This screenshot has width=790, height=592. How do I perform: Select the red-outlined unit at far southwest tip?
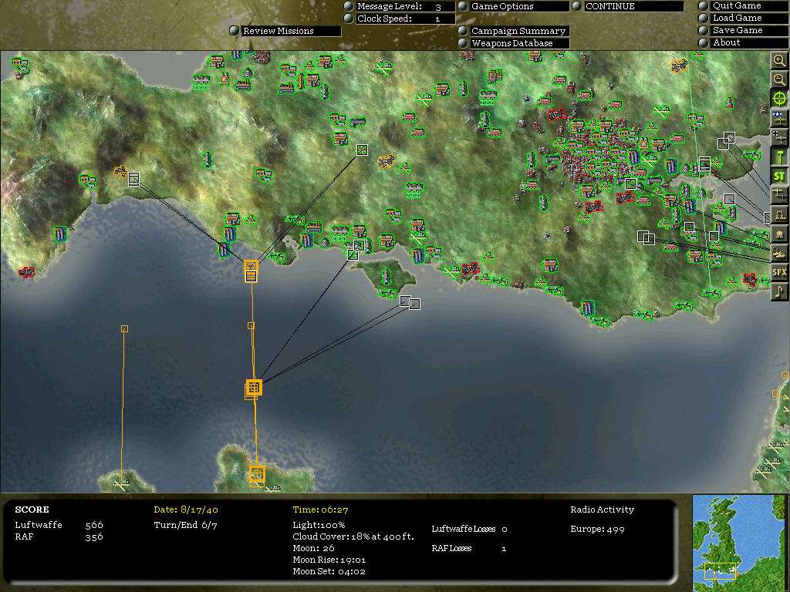[27, 272]
